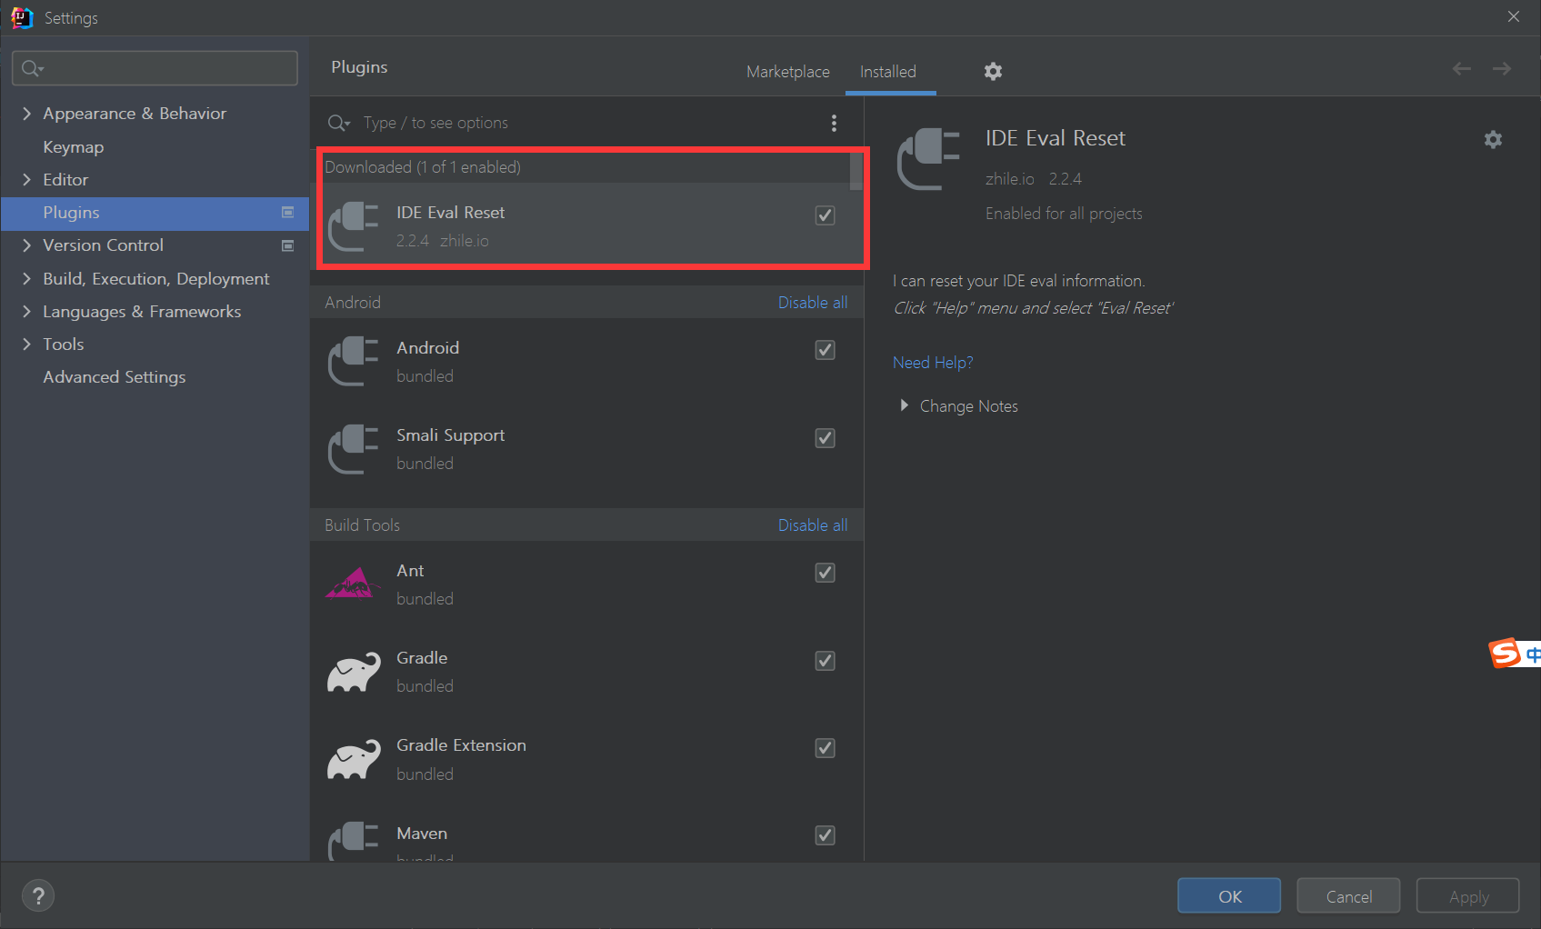Click Disable all for Android group
The image size is (1541, 929).
813,303
